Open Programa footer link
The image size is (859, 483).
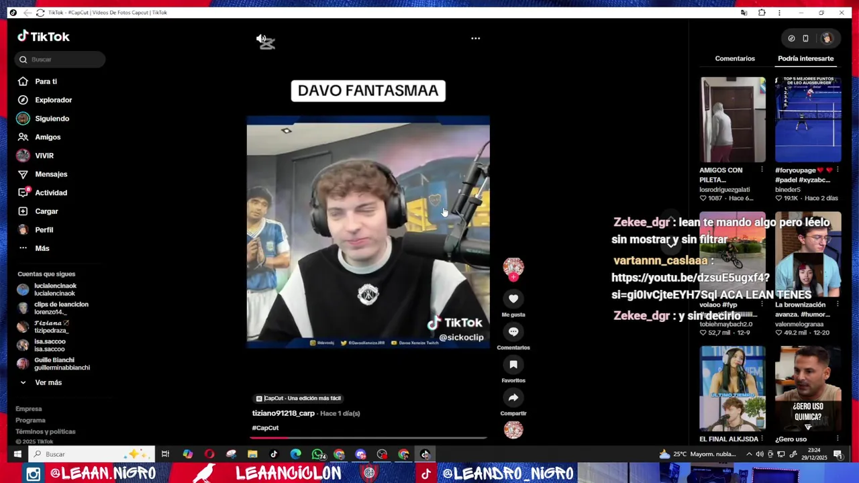[31, 420]
